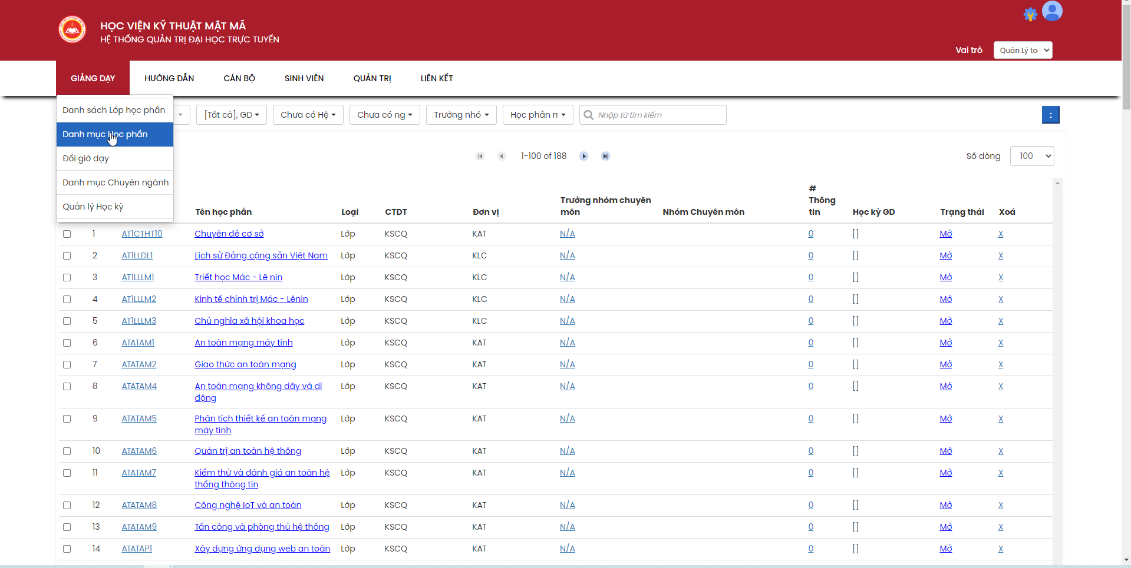Click the academy logo in the header
Screen dimensions: 1131x568
[72, 29]
